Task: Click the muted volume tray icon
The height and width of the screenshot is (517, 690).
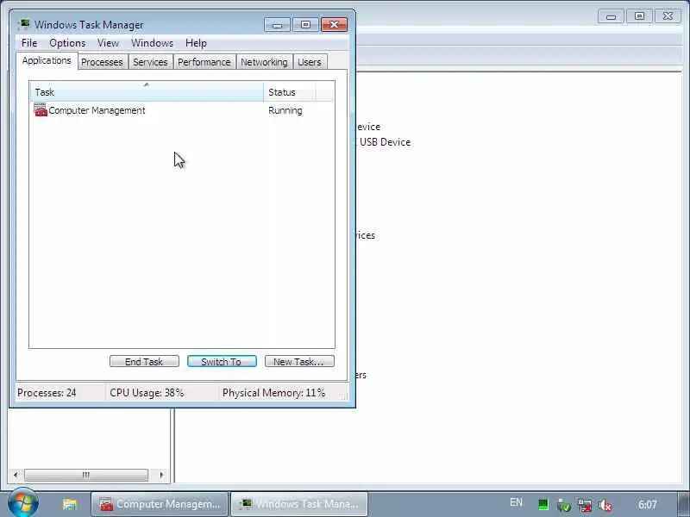Action: [605, 505]
